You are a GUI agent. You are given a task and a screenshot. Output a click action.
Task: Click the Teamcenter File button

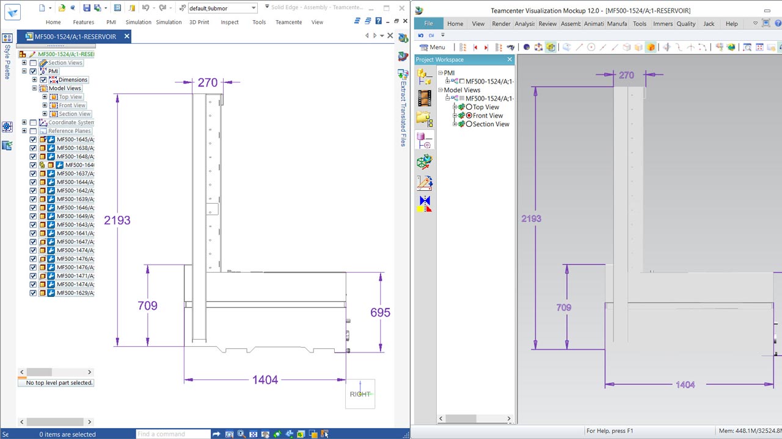(x=428, y=24)
